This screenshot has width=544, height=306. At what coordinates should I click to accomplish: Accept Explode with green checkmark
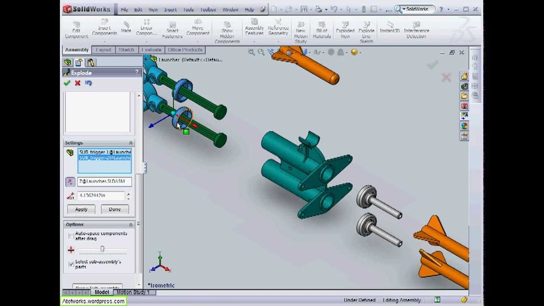click(x=67, y=83)
